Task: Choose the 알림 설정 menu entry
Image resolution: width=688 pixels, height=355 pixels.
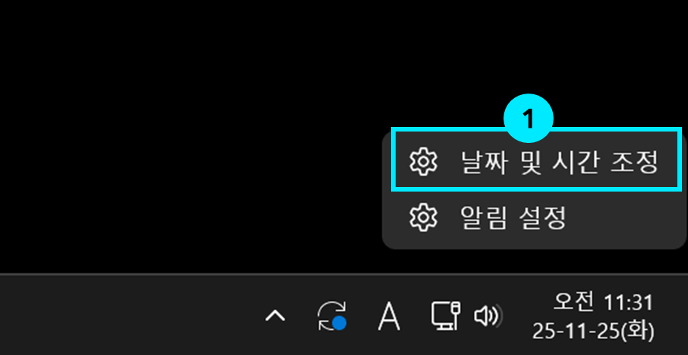Action: coord(535,217)
